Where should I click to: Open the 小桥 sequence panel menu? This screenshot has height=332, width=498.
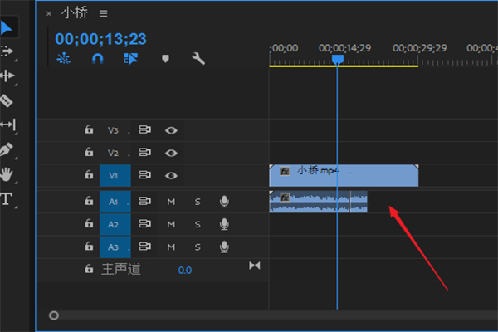103,13
